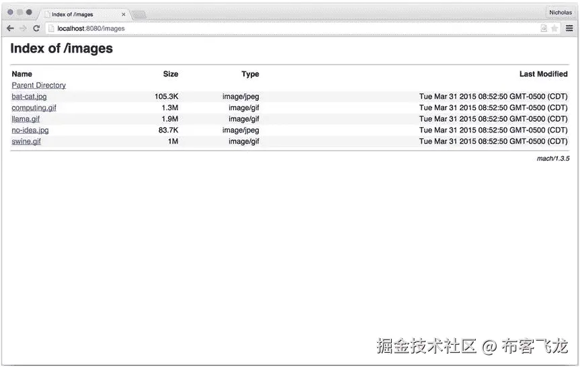This screenshot has width=580, height=367.
Task: Click the modified date in computing.gif row
Action: pos(493,108)
